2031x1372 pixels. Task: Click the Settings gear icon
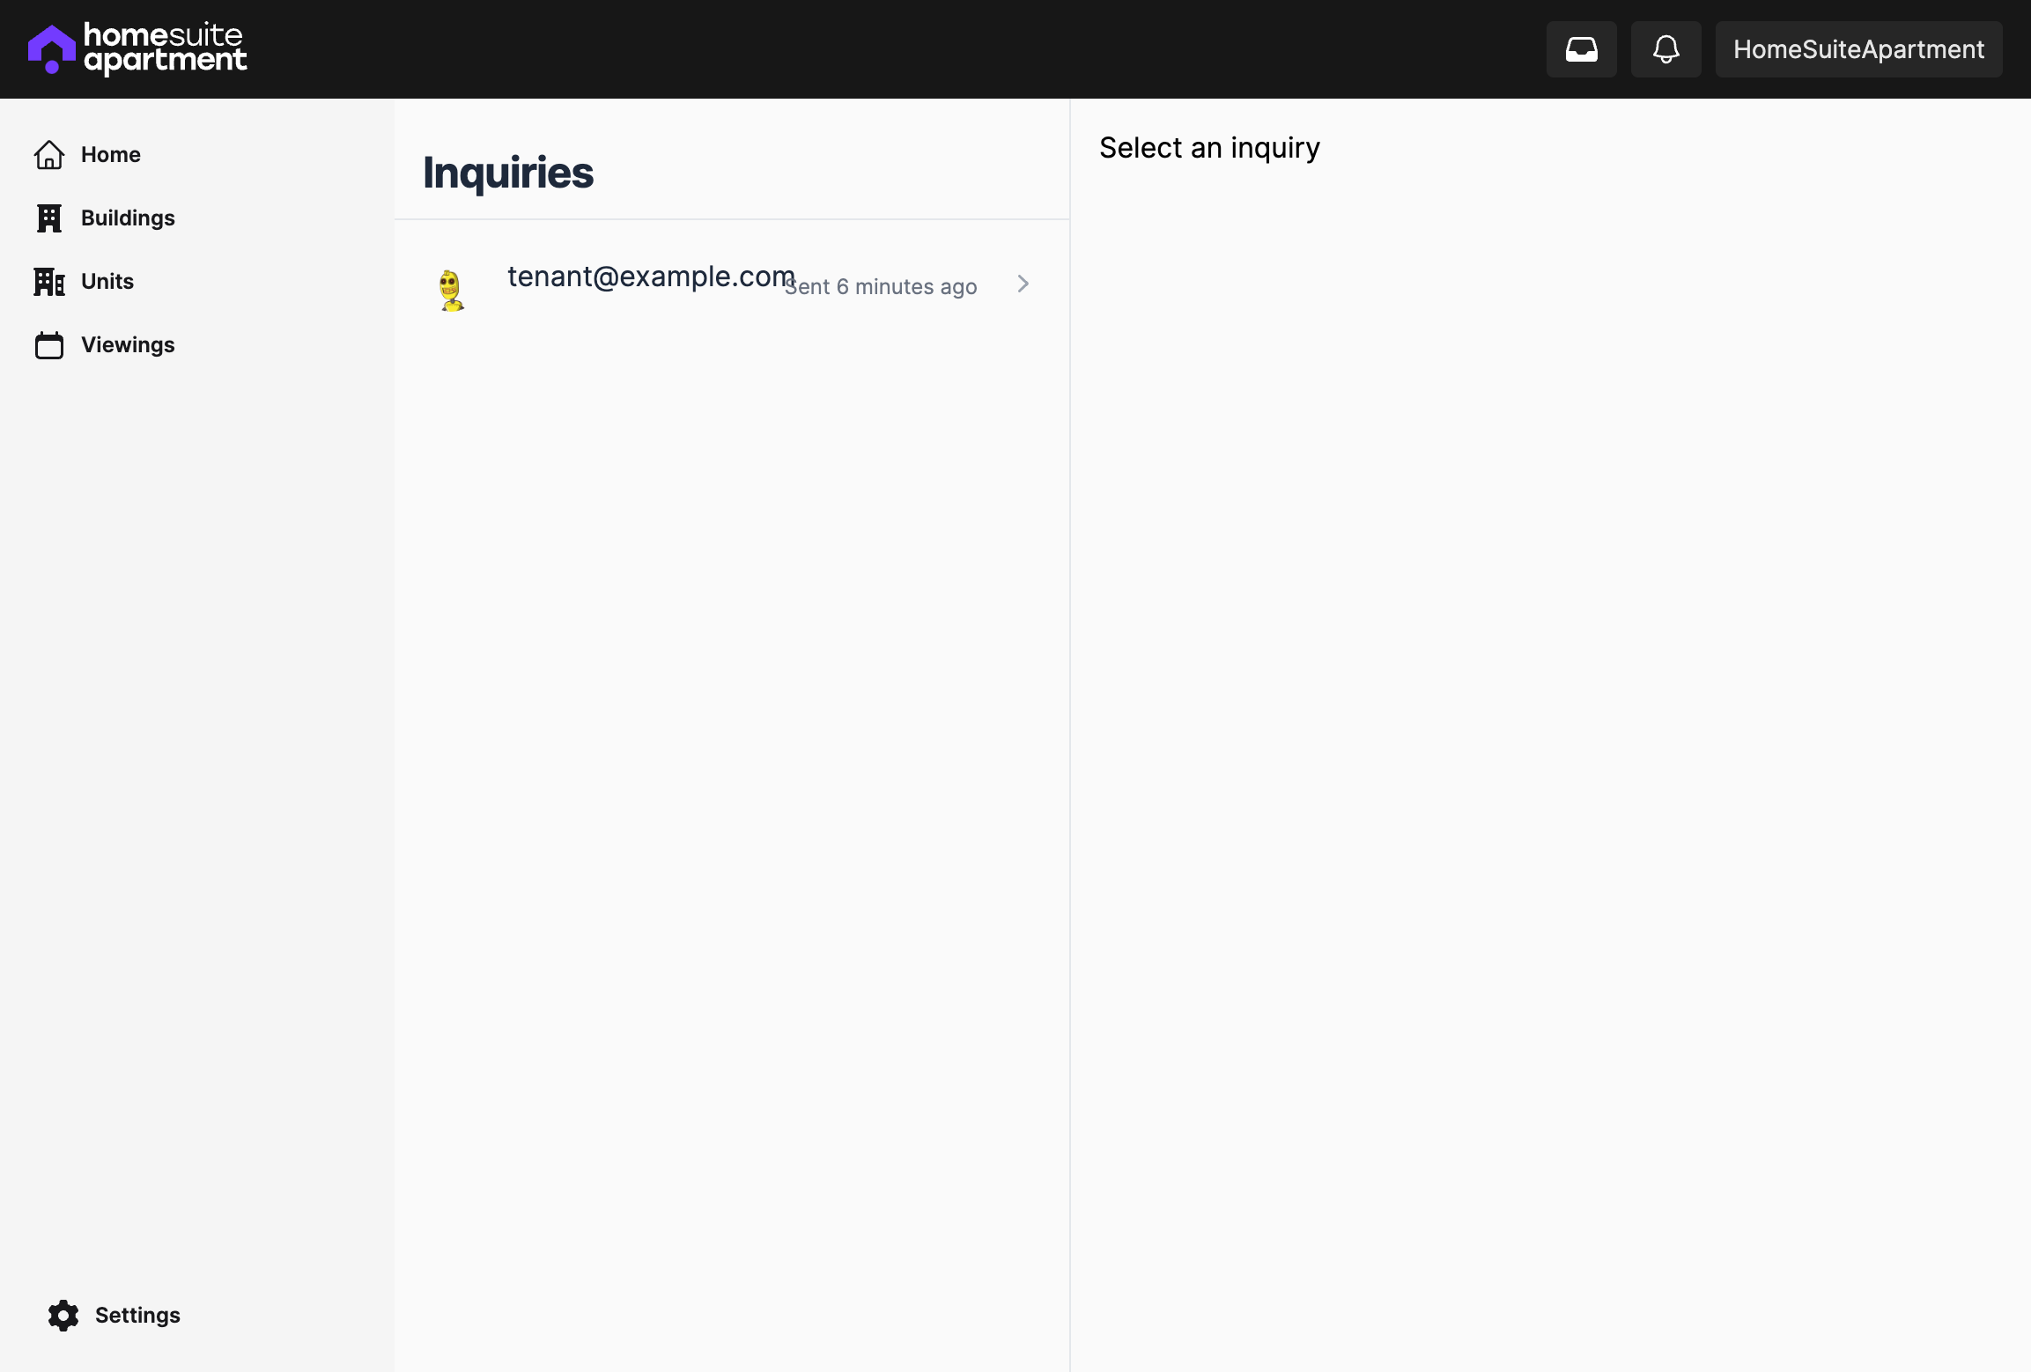coord(63,1315)
